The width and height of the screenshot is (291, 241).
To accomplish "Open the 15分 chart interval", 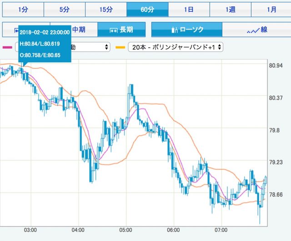I will pos(106,9).
